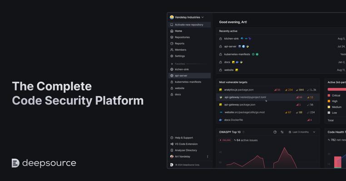Click the Members people icon
The image size is (346, 181).
pyautogui.click(x=172, y=50)
